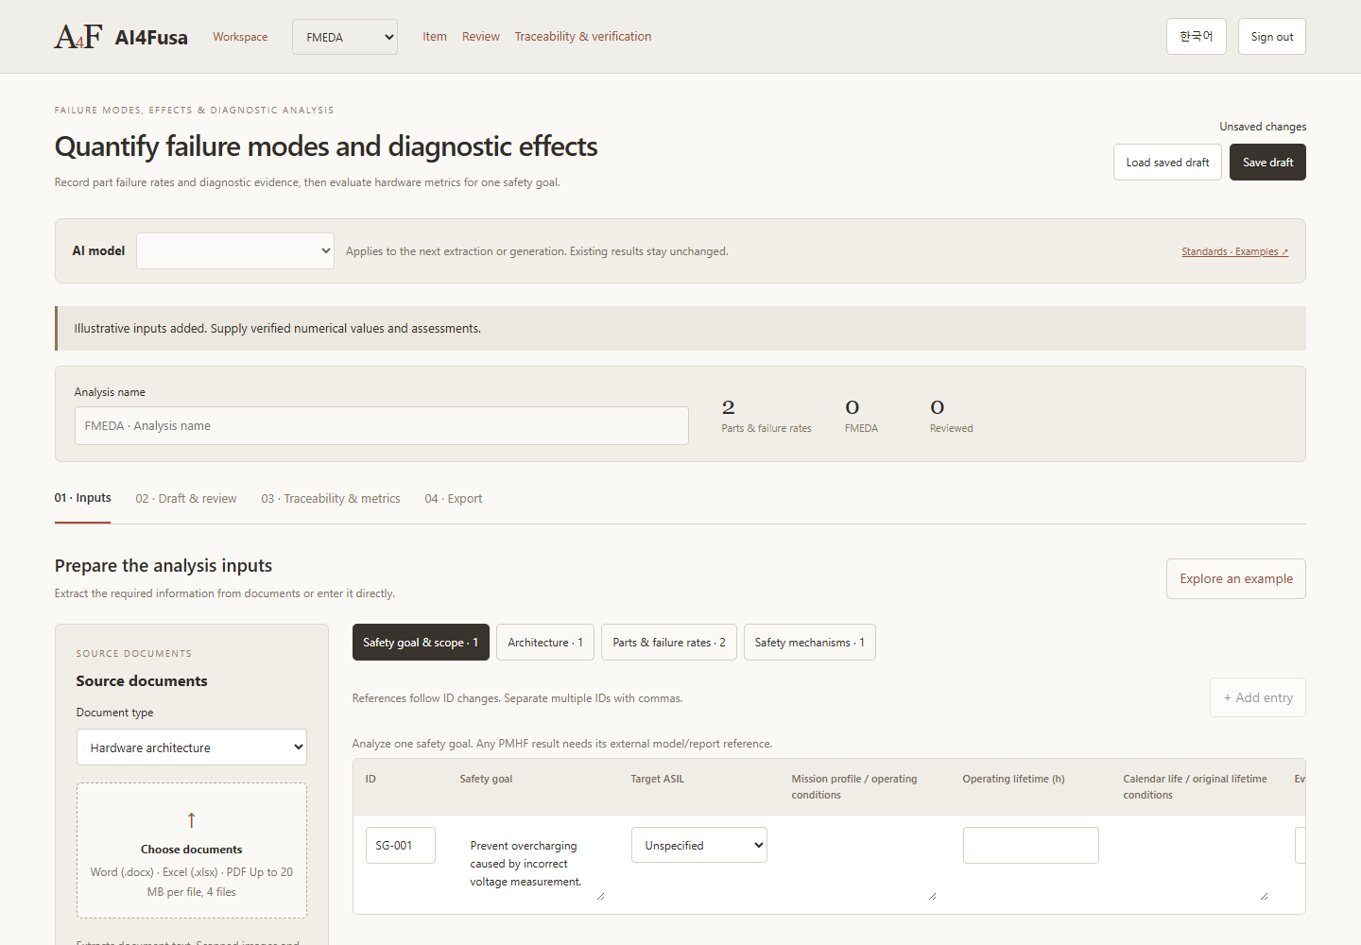Viewport: 1361px width, 945px height.
Task: Select Safety mechanisms · 1 tab
Action: (x=810, y=643)
